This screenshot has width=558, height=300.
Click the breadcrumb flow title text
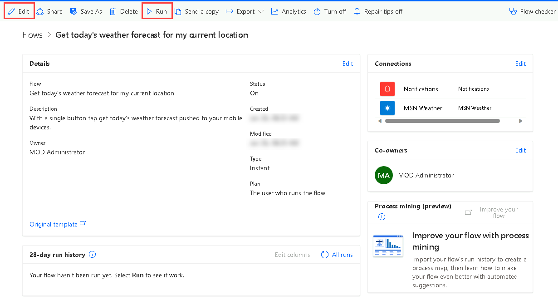[152, 35]
